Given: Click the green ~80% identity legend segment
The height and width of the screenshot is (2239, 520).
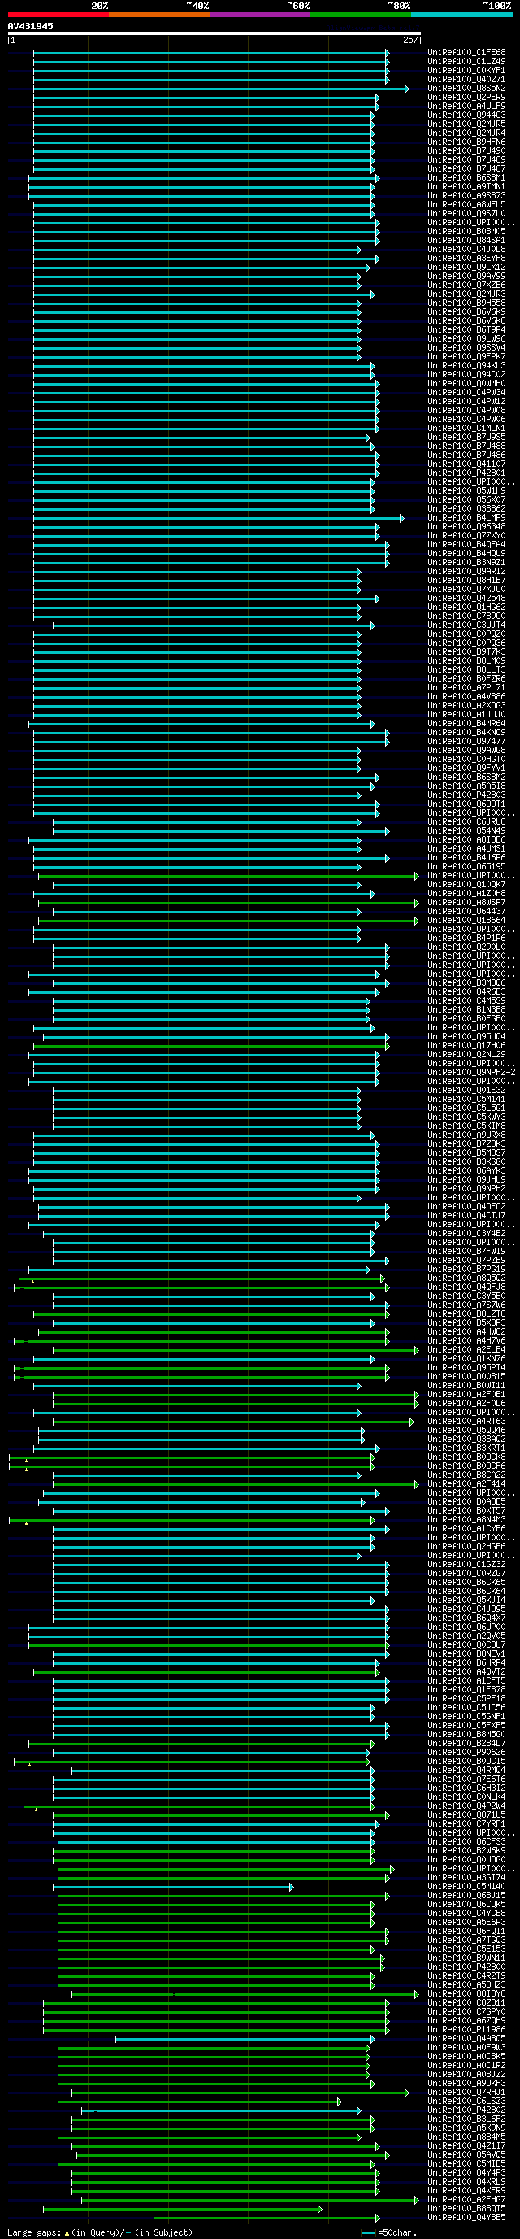Looking at the screenshot, I should [x=360, y=15].
